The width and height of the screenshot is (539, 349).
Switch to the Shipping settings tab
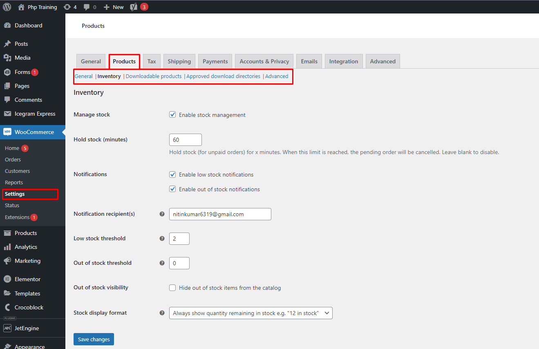coord(179,61)
